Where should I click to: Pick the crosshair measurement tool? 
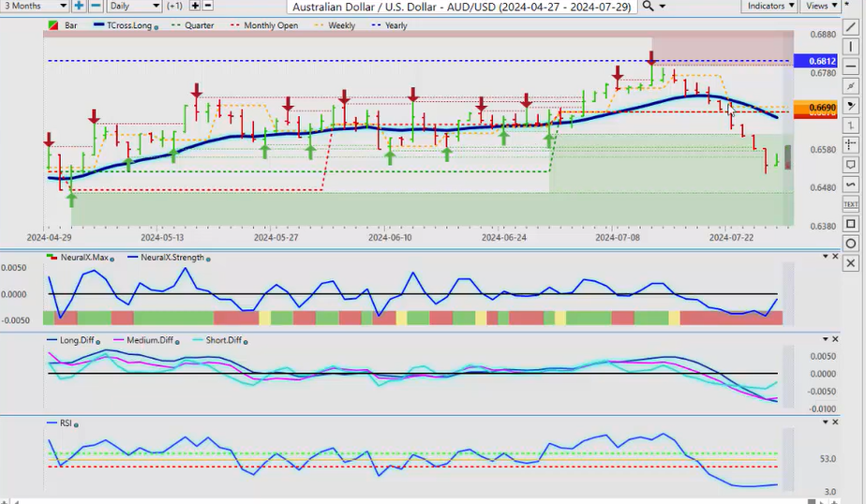pyautogui.click(x=851, y=144)
